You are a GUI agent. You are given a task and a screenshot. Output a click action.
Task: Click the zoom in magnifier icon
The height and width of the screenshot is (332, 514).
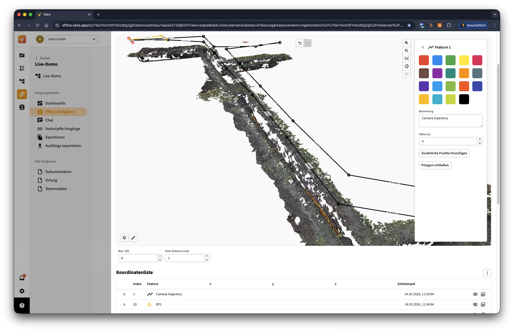[406, 43]
